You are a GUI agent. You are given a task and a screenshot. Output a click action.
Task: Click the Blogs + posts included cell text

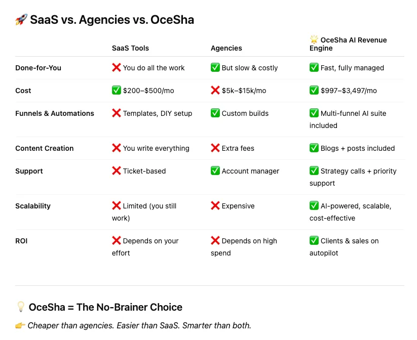[357, 148]
